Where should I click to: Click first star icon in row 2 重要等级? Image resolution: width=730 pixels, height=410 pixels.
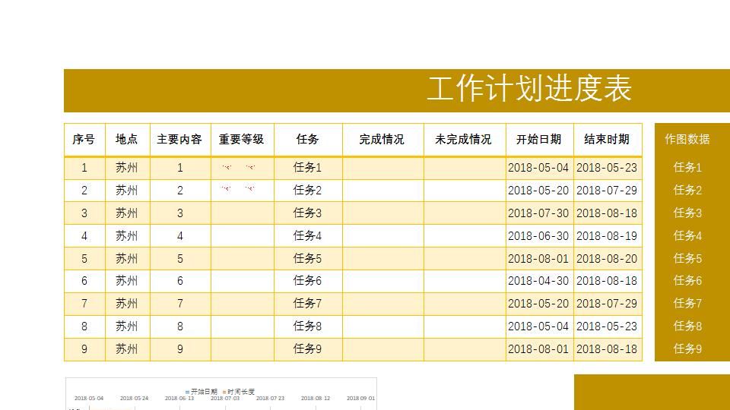click(227, 189)
